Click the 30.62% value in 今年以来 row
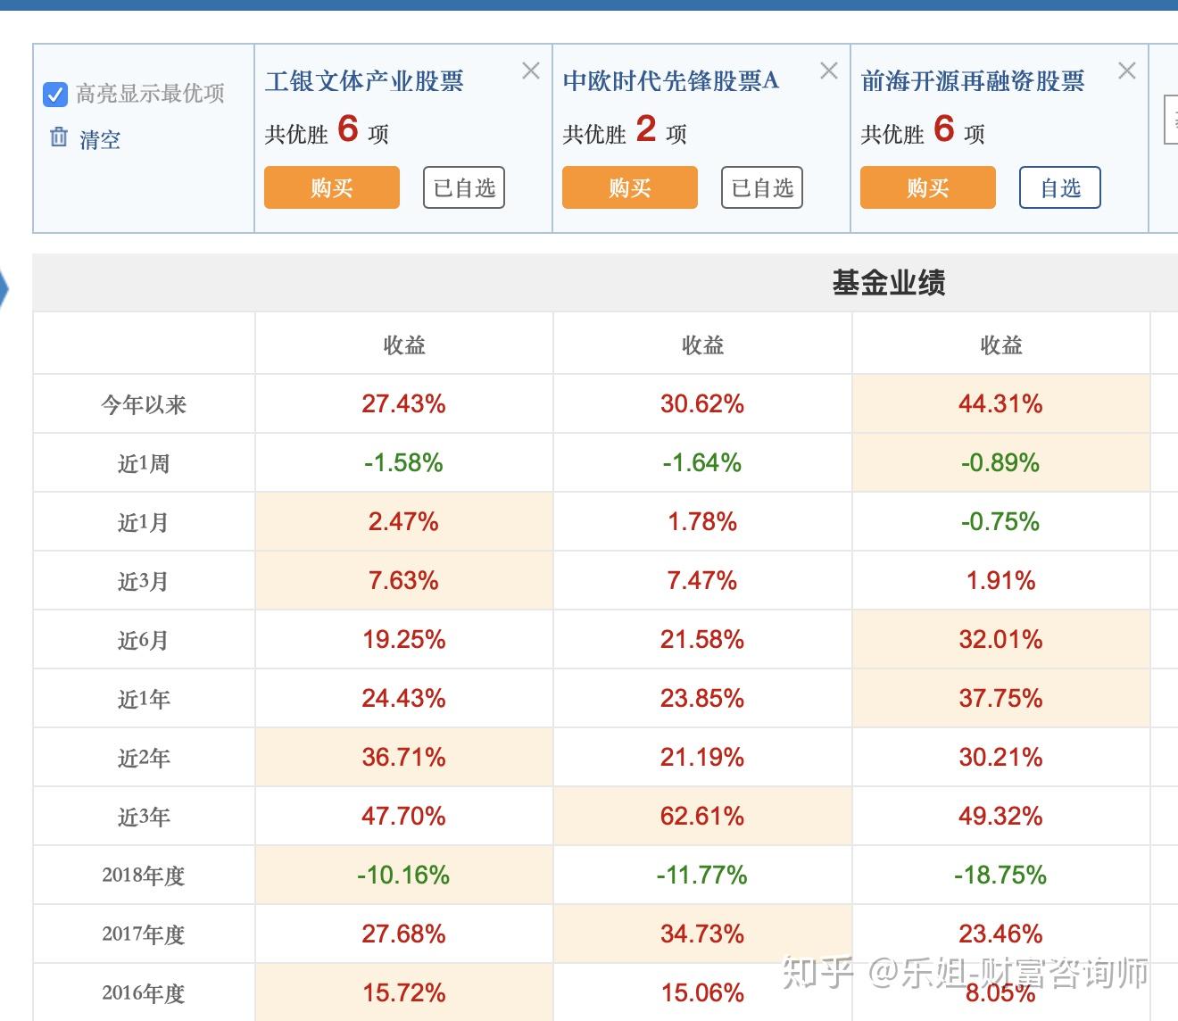Viewport: 1178px width, 1021px height. [702, 403]
